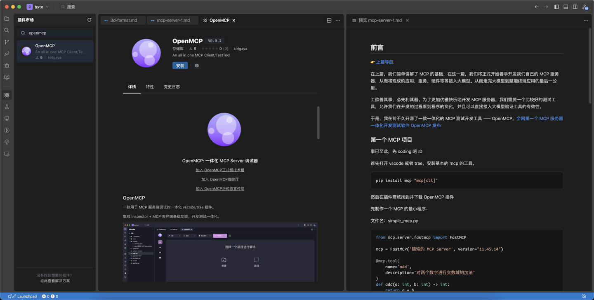594x300 pixels.
Task: Toggle the secondary sidebar visibility
Action: click(x=575, y=7)
